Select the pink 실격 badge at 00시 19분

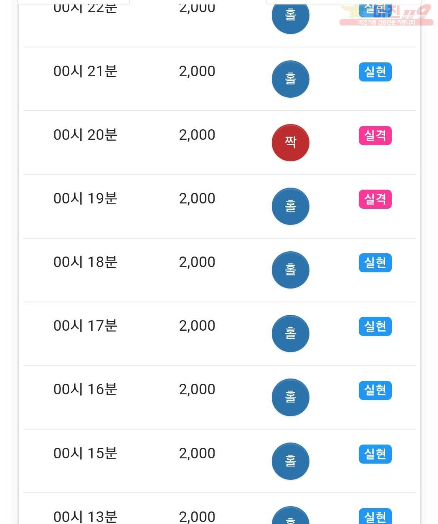375,199
